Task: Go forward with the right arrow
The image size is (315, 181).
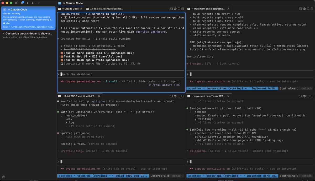Action: coord(38,3)
